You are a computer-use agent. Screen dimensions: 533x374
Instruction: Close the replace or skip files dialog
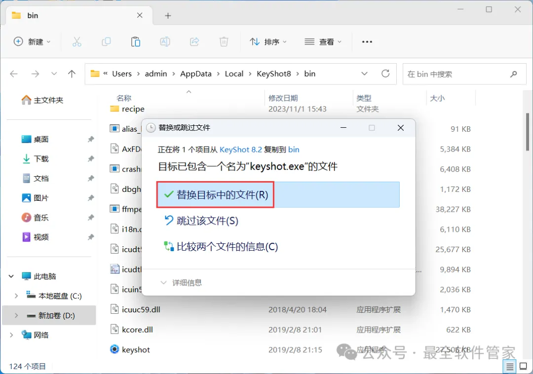(x=401, y=128)
